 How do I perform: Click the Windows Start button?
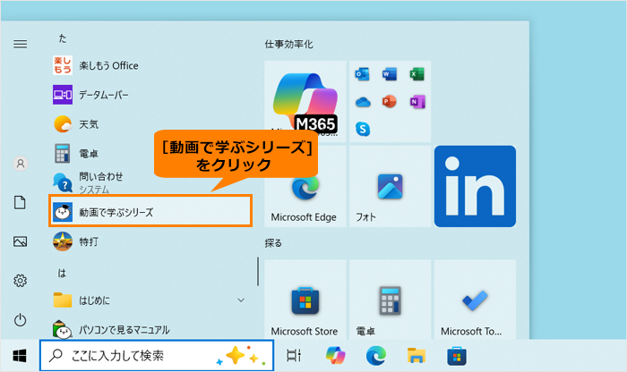pyautogui.click(x=20, y=355)
